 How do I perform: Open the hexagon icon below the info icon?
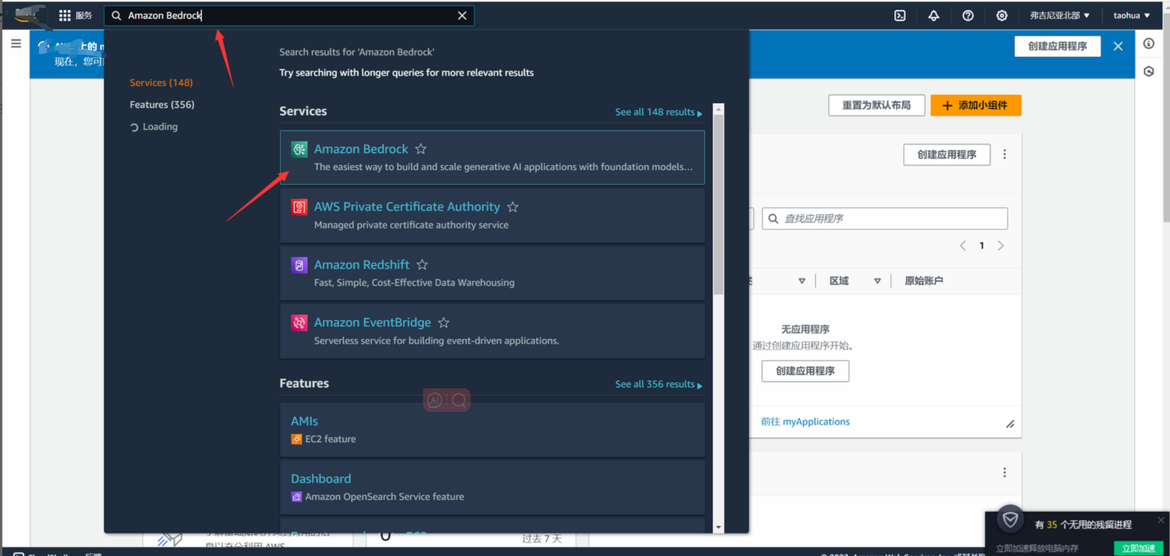[1149, 72]
